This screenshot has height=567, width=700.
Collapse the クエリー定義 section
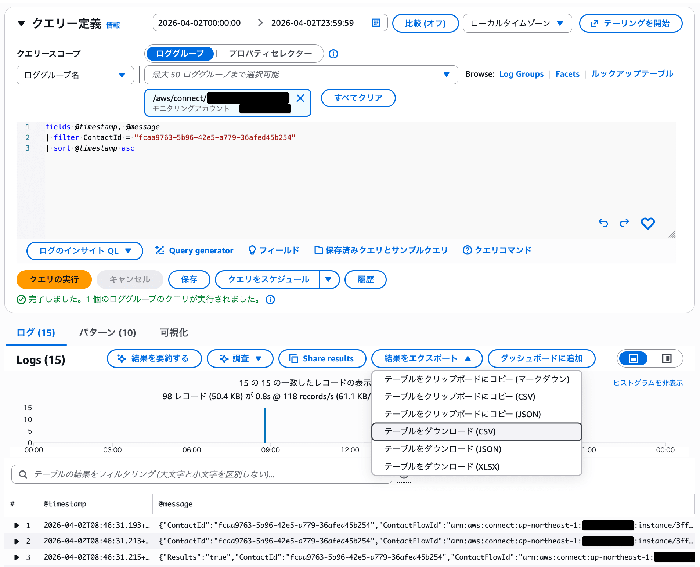21,24
